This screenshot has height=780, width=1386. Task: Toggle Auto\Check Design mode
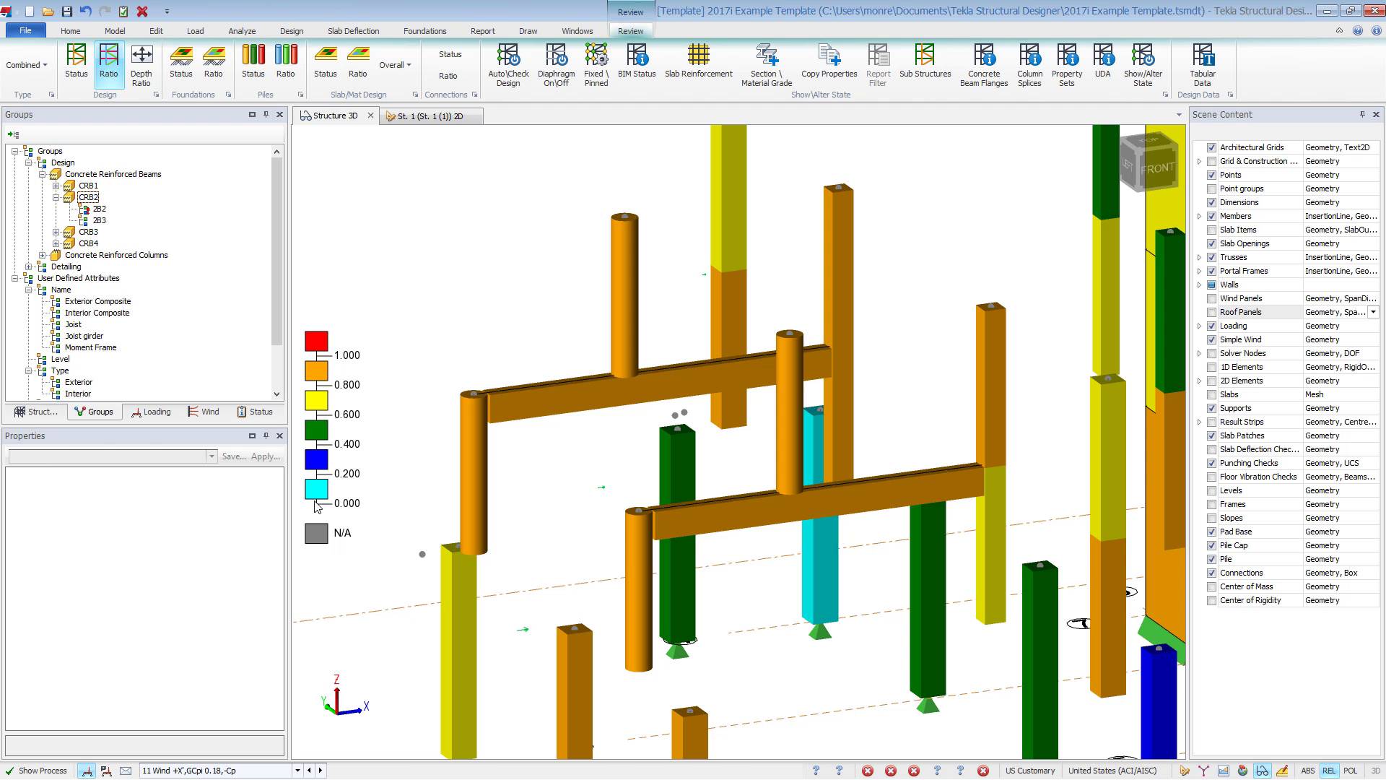[x=508, y=65]
